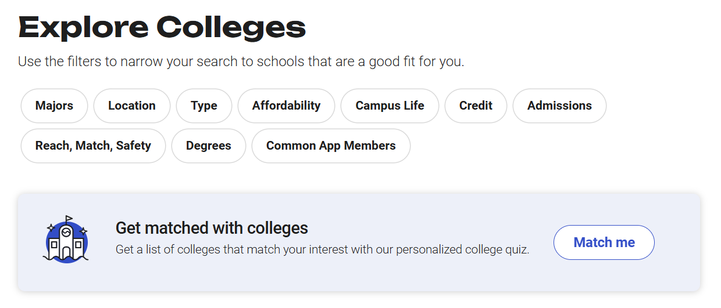This screenshot has width=721, height=308.
Task: Toggle the Common App Members filter
Action: (x=331, y=146)
